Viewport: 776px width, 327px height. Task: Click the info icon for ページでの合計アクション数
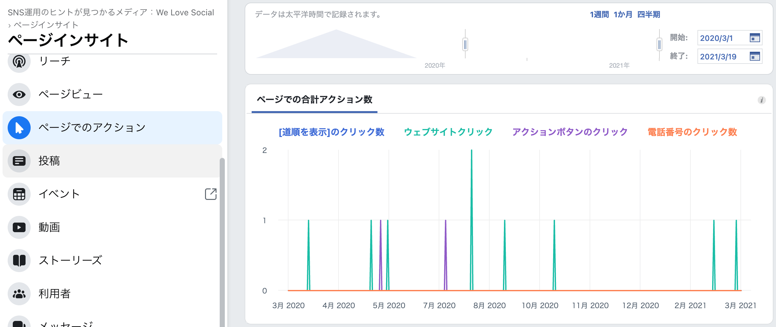coord(762,100)
